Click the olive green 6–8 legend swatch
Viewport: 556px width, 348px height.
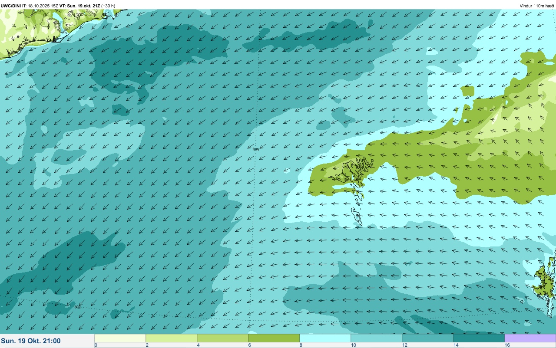click(274, 338)
